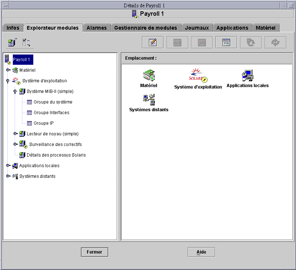The height and width of the screenshot is (270, 296).
Task: Open the checklist options dropdown icon
Action: point(26,42)
